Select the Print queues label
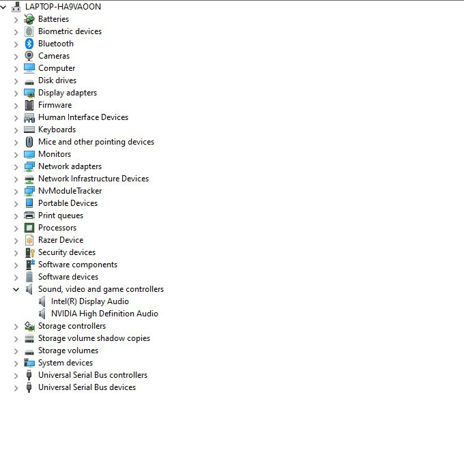Screen dimensions: 464x463 (61, 215)
